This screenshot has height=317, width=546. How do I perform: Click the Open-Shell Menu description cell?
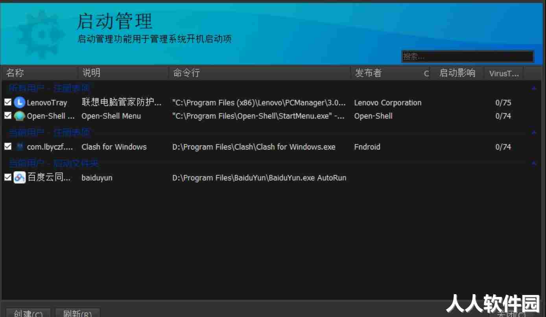(111, 116)
